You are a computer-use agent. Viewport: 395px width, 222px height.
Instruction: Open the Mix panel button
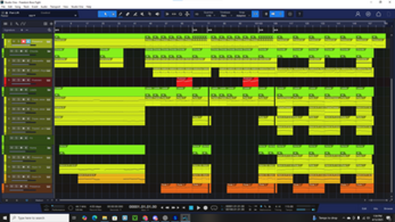tap(375, 208)
